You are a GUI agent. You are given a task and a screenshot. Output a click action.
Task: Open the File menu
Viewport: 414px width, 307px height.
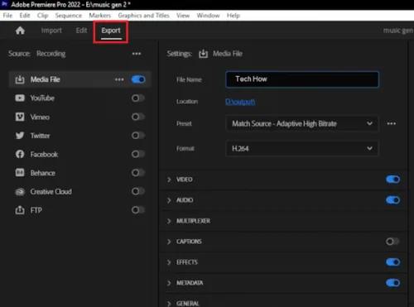tap(7, 16)
